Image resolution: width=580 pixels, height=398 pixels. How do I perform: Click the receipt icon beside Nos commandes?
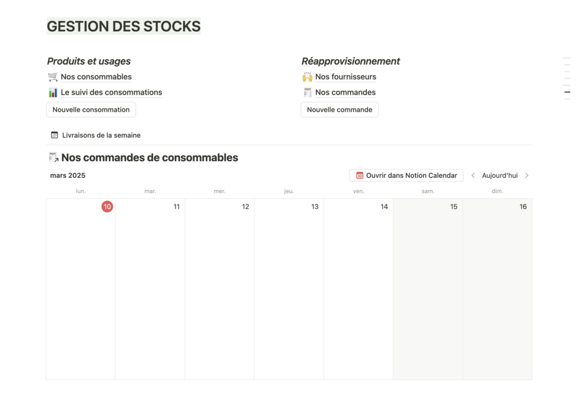point(307,92)
